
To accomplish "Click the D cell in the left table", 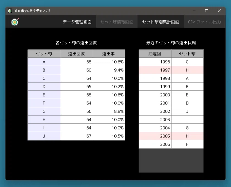I will 44,87.
